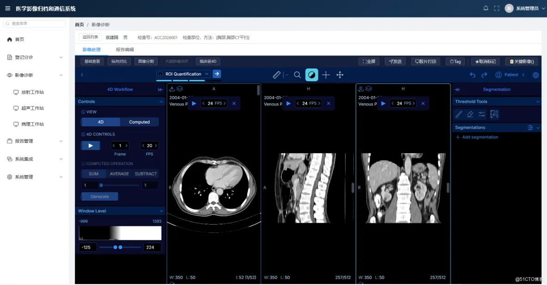Toggle browser fullscreen icon in header
The image size is (547, 285).
pos(497,8)
